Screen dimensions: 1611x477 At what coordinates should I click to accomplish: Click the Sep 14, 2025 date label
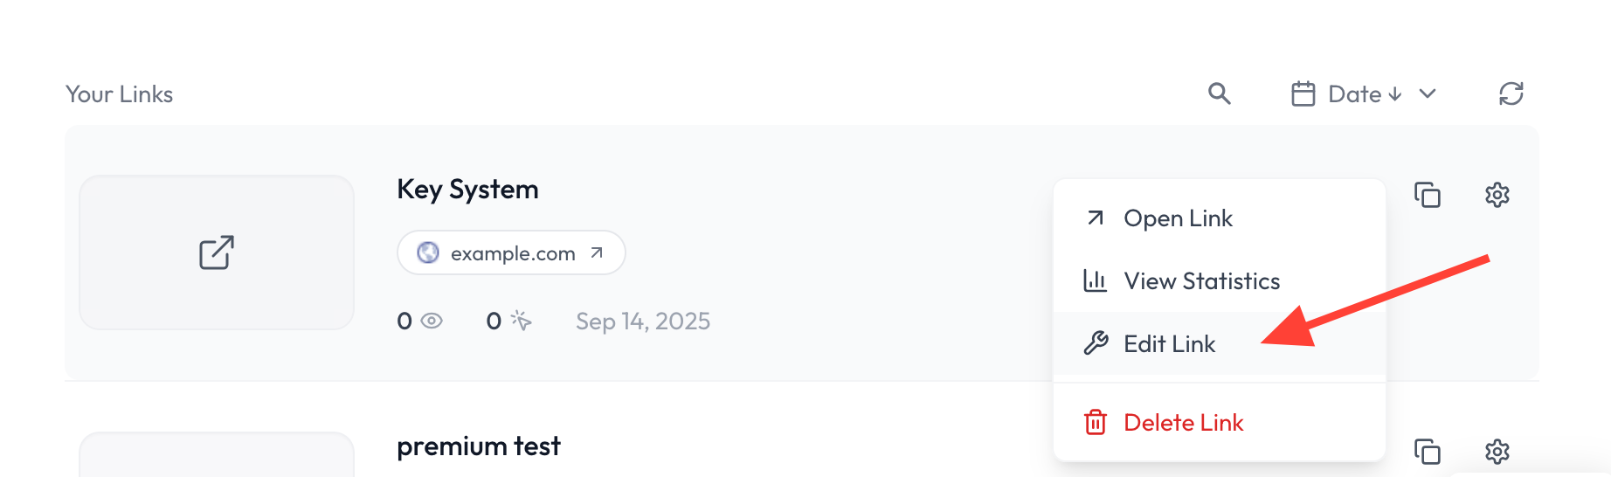point(643,321)
